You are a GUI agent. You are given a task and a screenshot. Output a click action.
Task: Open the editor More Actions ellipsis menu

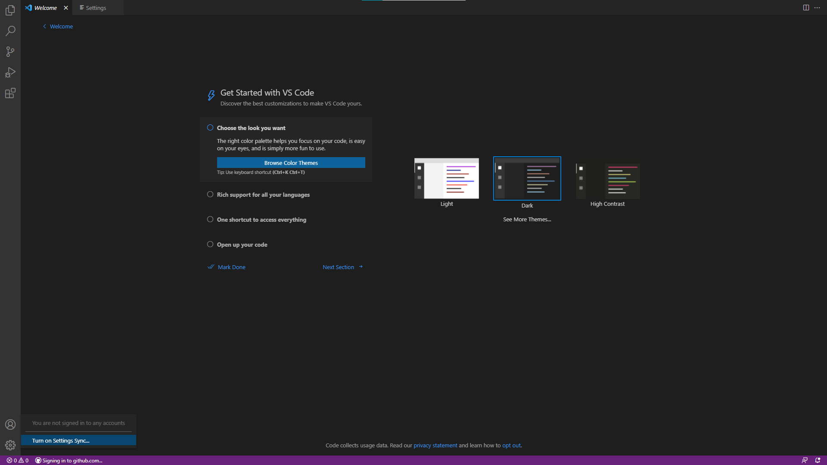click(x=817, y=8)
